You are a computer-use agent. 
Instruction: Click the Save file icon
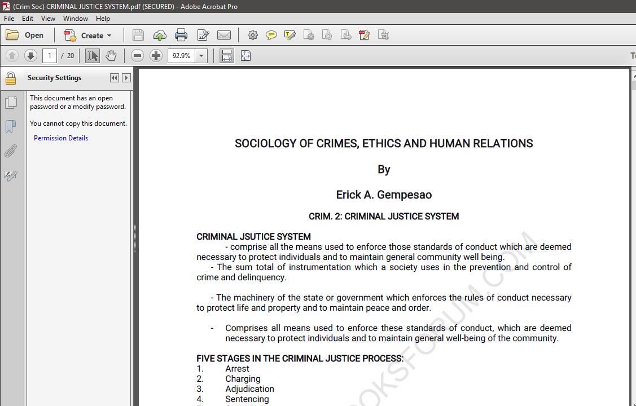coord(138,36)
